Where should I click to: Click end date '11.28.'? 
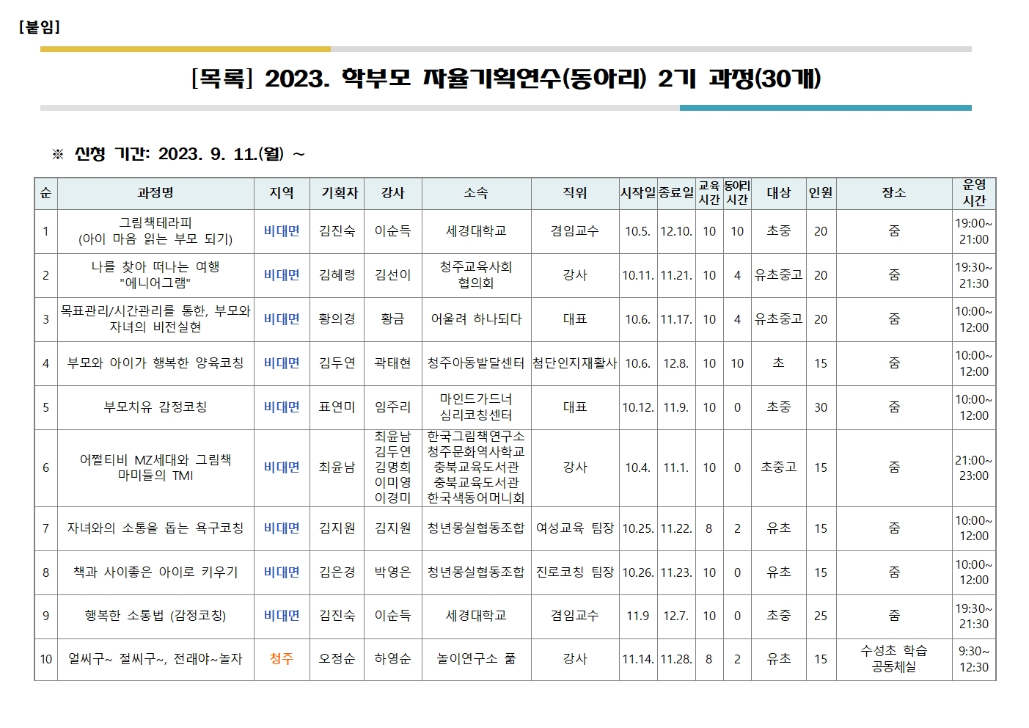[x=676, y=659]
